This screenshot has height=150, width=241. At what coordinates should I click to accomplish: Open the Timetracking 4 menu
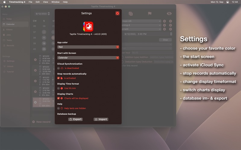pyautogui.click(x=17, y=2)
